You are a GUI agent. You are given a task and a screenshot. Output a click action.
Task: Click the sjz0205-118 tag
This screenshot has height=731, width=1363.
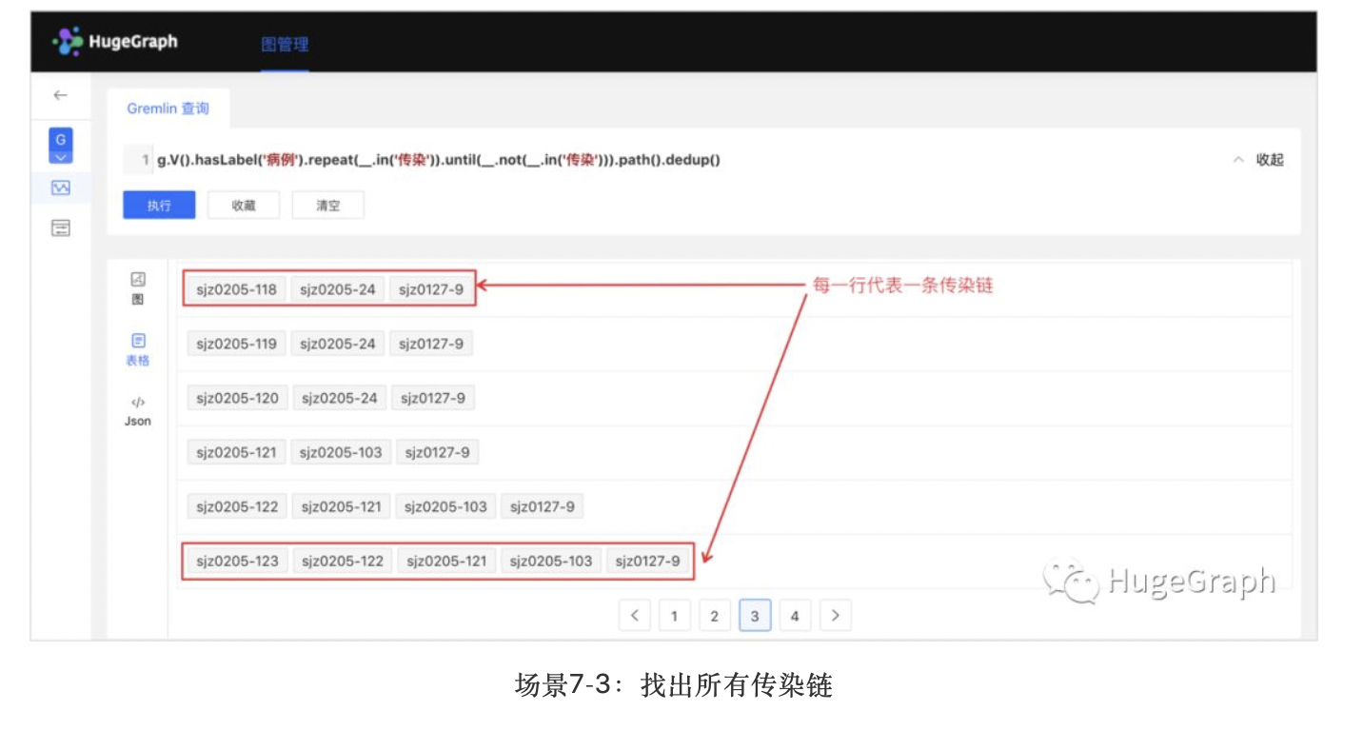pyautogui.click(x=236, y=289)
